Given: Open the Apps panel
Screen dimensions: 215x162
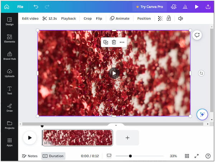Looking at the screenshot, I should pyautogui.click(x=9, y=142).
